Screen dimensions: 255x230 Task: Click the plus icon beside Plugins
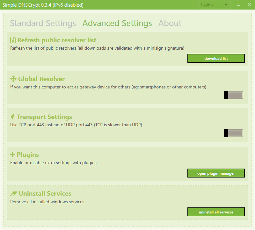pos(13,154)
